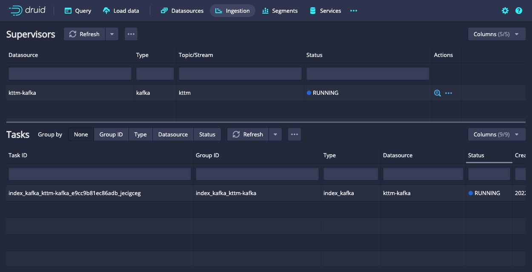Click the Datasource filter input in Supervisors
Screen dimensions: 532x272
[69, 73]
